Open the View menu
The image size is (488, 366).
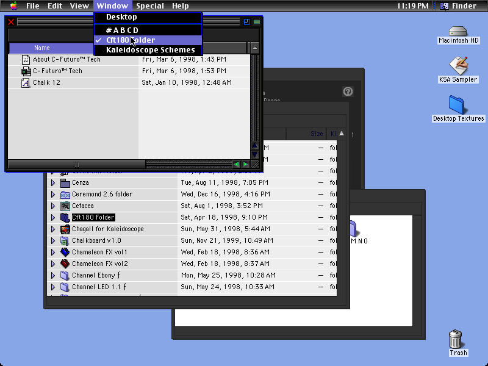pos(79,5)
